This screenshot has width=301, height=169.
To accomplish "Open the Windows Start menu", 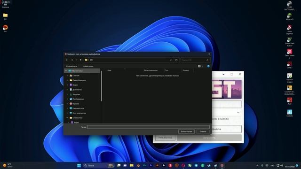I will (79, 165).
